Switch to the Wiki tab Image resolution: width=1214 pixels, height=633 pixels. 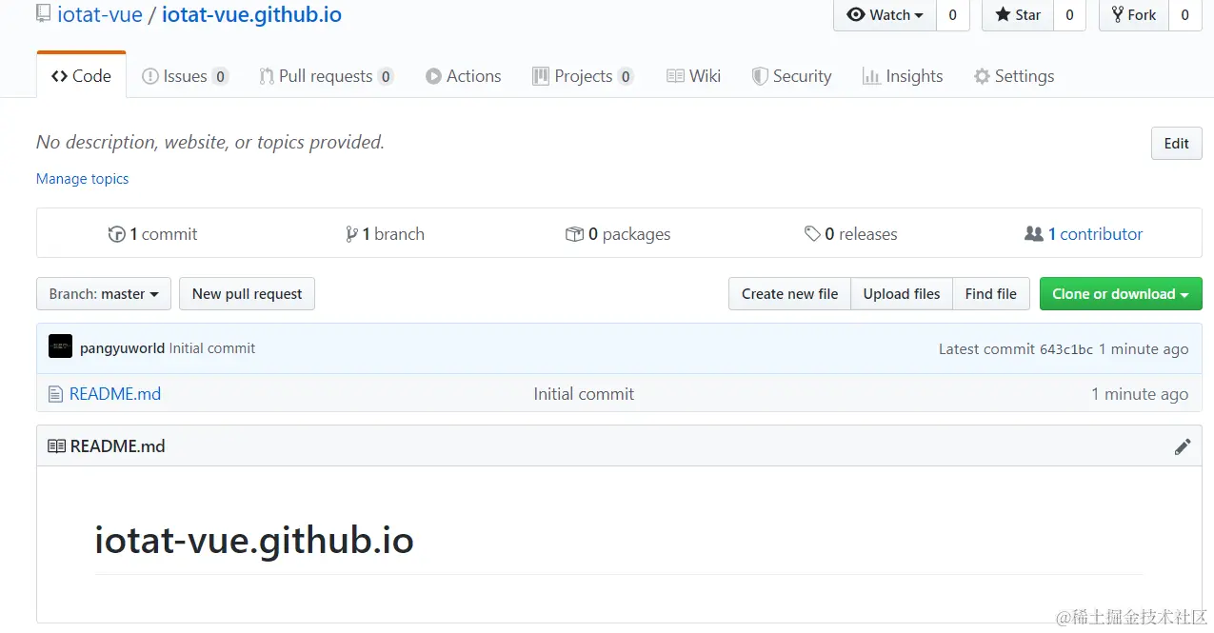693,76
